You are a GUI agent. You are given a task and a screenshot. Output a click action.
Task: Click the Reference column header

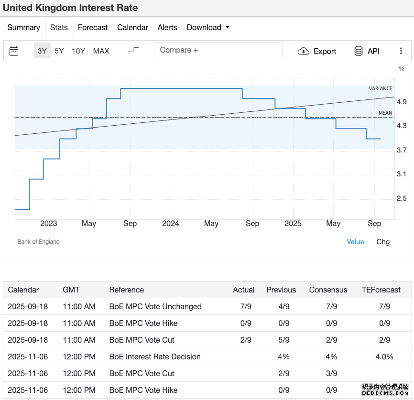click(127, 290)
